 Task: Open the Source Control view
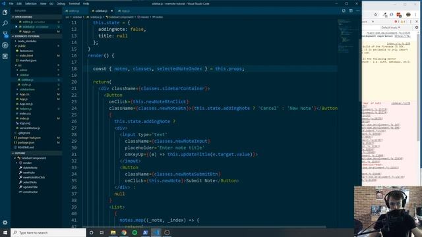pos(5,34)
